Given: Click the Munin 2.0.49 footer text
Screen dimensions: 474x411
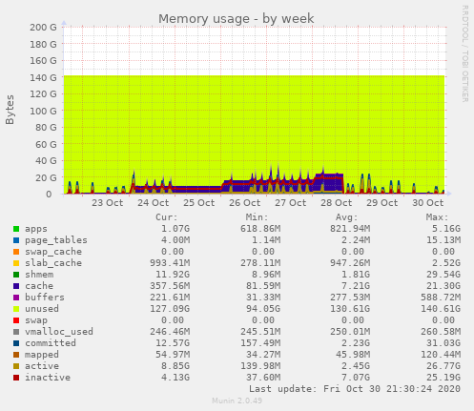Looking at the screenshot, I should 237,401.
